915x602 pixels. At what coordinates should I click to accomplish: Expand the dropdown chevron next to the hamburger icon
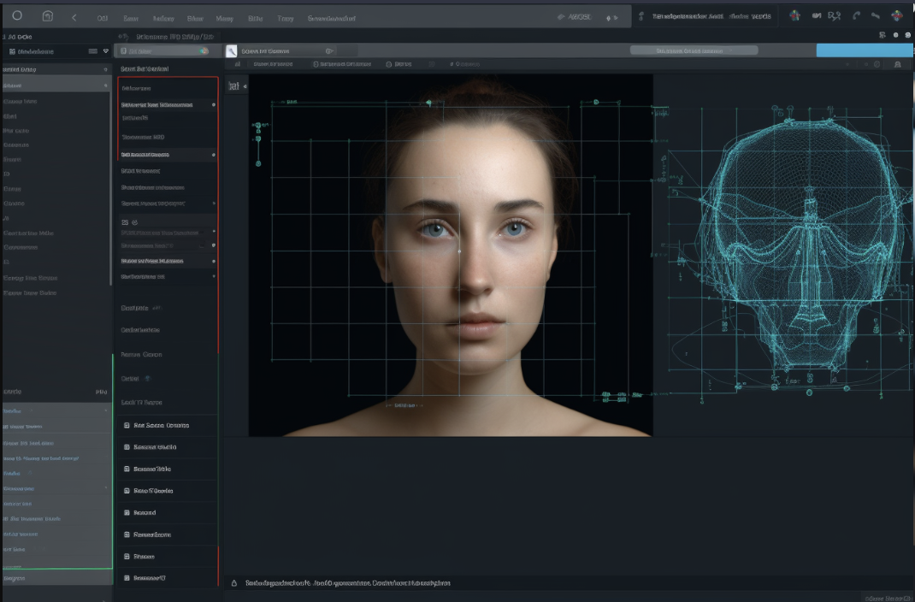pyautogui.click(x=105, y=51)
